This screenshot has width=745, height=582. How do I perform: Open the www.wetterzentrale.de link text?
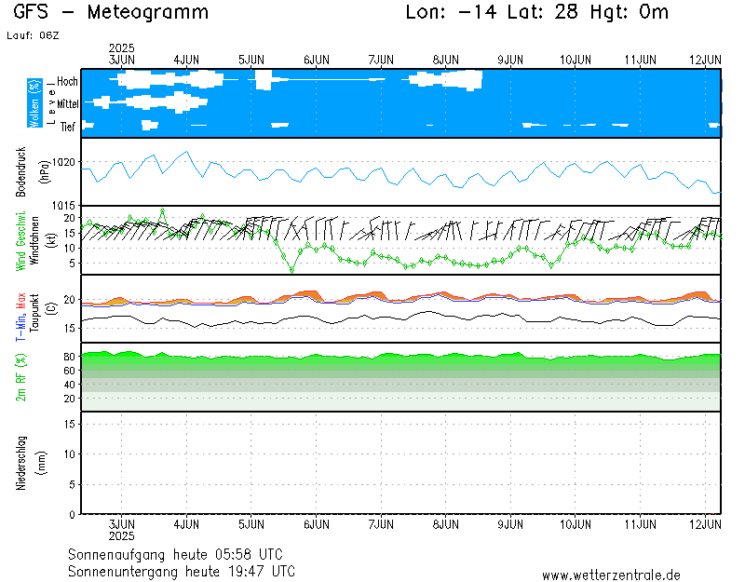pos(612,575)
